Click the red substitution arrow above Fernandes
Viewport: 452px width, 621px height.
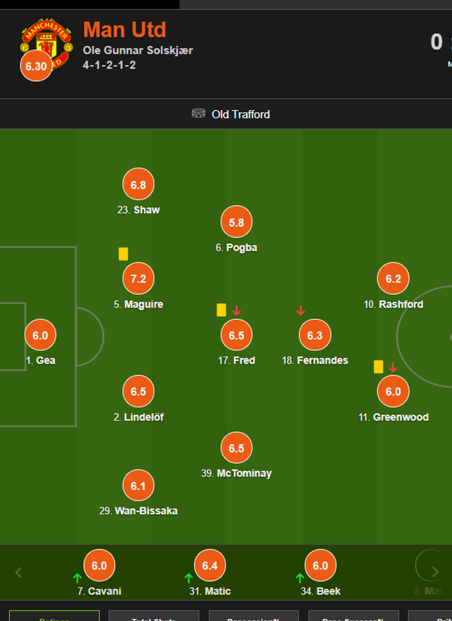click(301, 310)
